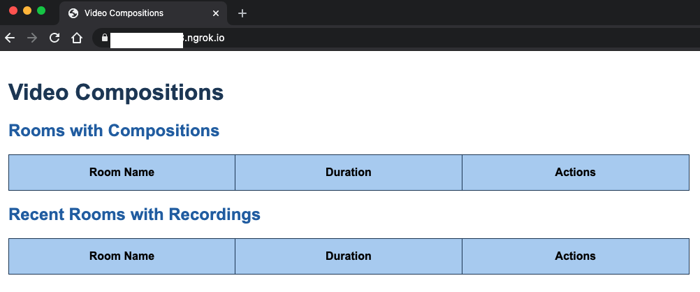Image resolution: width=700 pixels, height=292 pixels.
Task: Click Actions header under Recent Rooms
Action: coord(575,256)
